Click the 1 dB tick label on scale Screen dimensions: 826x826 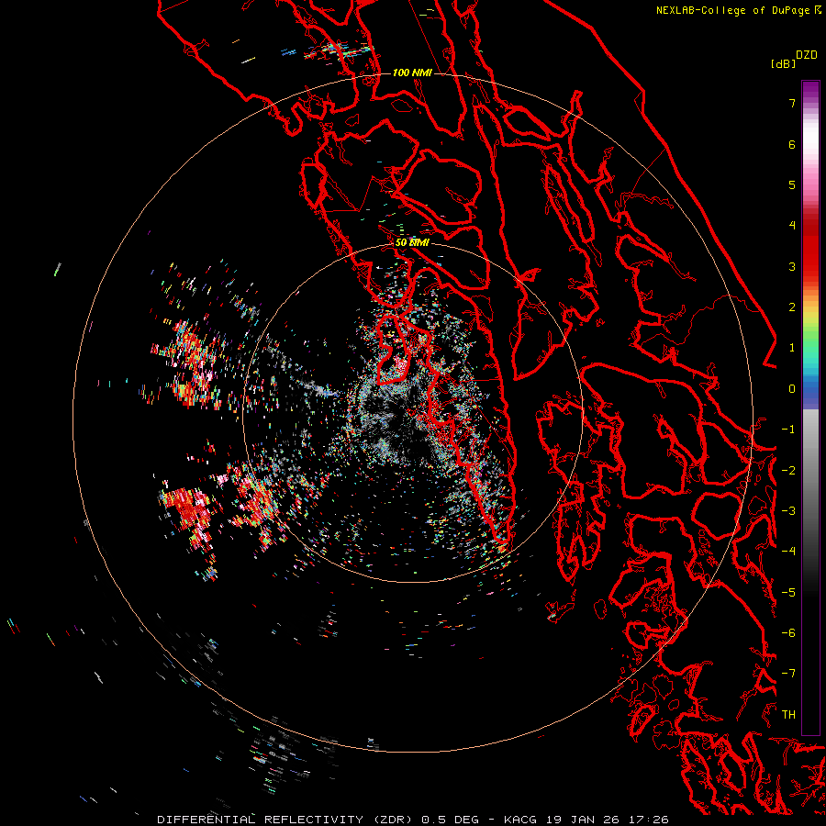pos(792,348)
